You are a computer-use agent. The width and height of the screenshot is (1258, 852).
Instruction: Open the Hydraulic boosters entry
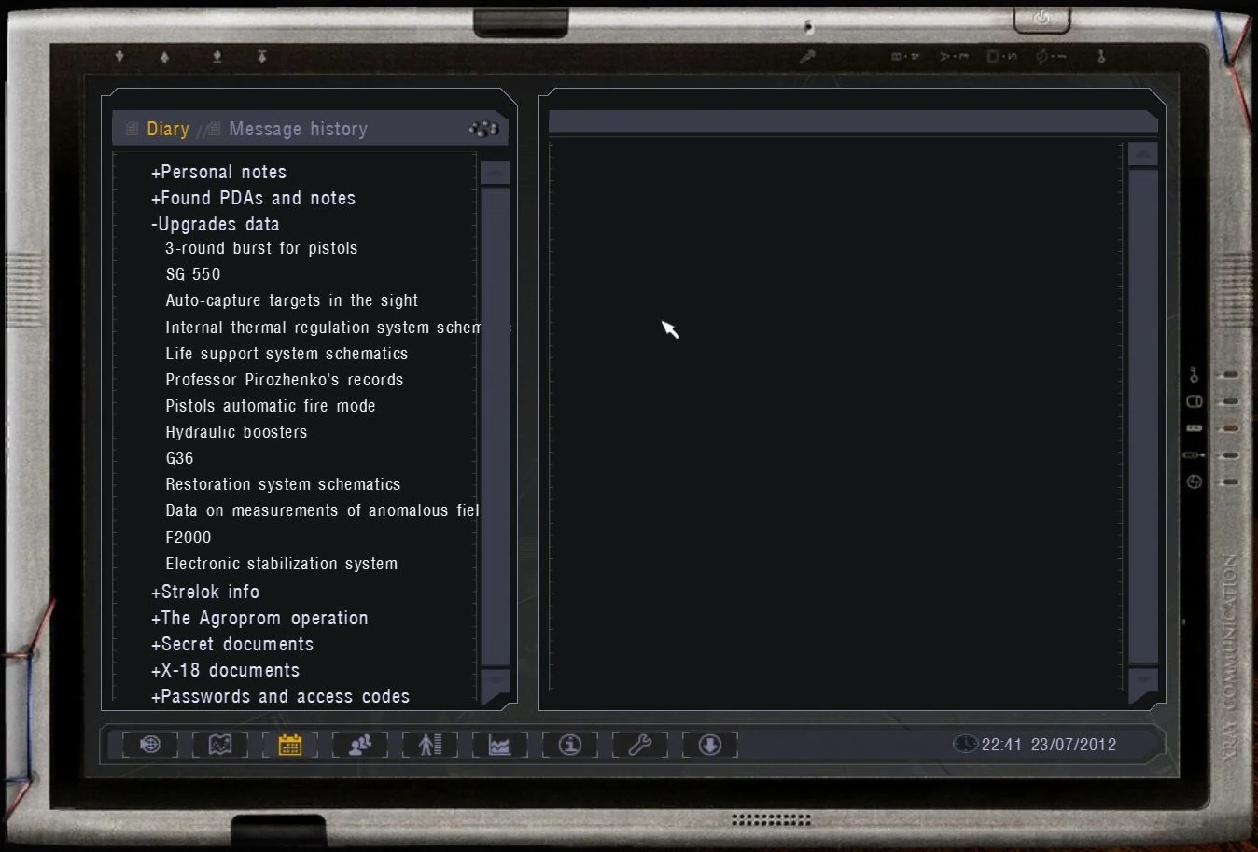point(236,432)
